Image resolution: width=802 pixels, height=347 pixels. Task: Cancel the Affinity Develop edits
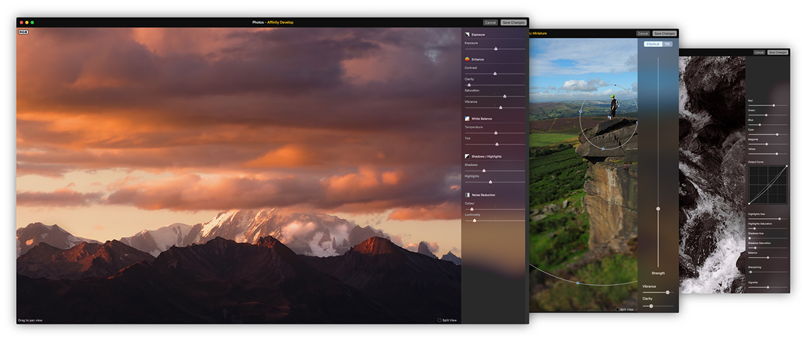click(491, 22)
